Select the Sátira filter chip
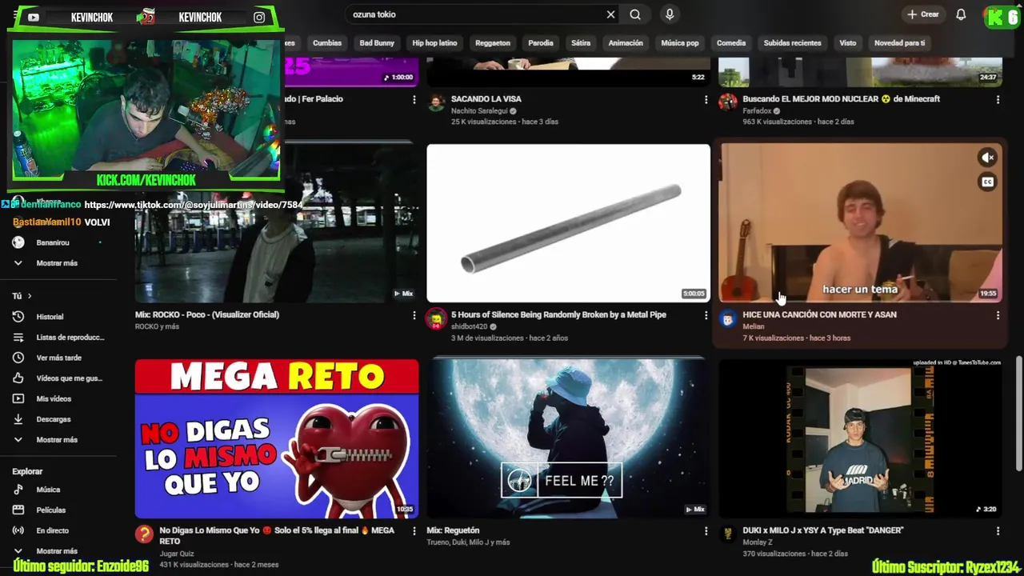Image resolution: width=1024 pixels, height=576 pixels. tap(581, 43)
